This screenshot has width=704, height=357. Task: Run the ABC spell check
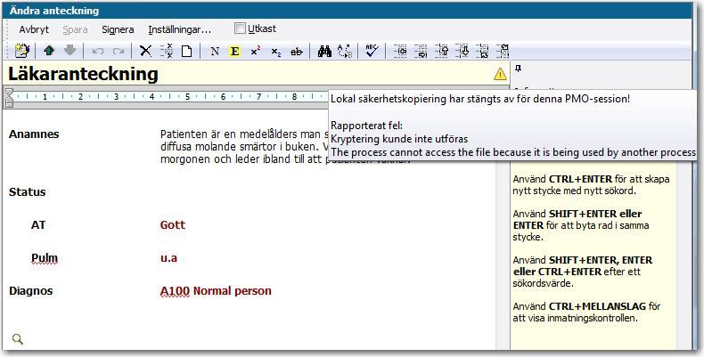click(372, 51)
